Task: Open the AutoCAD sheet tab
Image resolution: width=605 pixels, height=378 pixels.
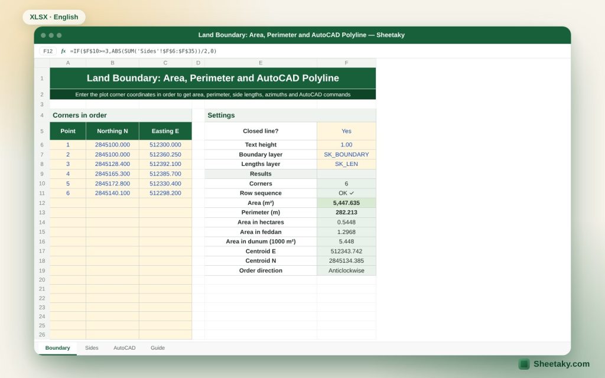Action: 124,348
